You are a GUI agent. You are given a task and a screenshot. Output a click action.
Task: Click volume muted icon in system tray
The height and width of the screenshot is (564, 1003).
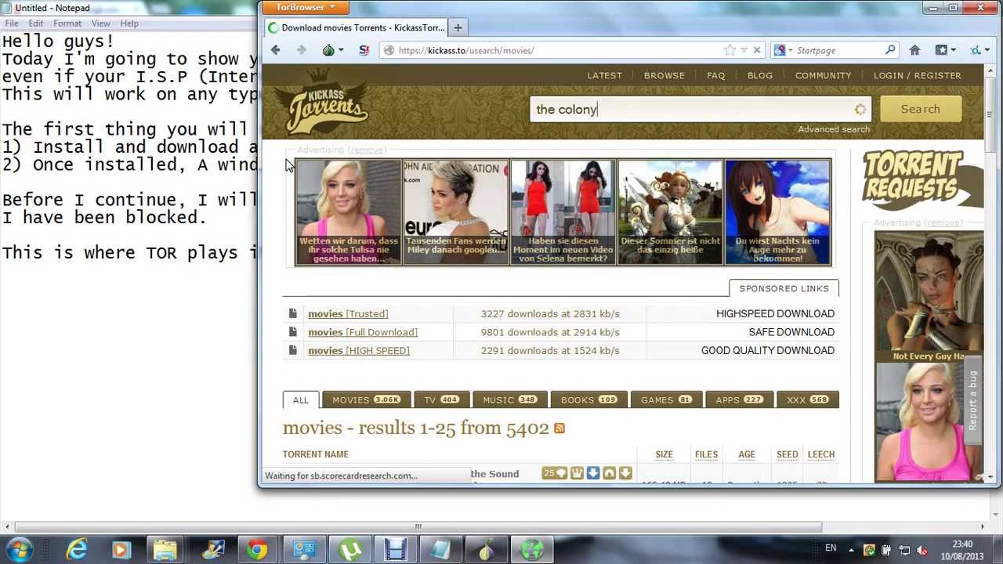coord(922,550)
